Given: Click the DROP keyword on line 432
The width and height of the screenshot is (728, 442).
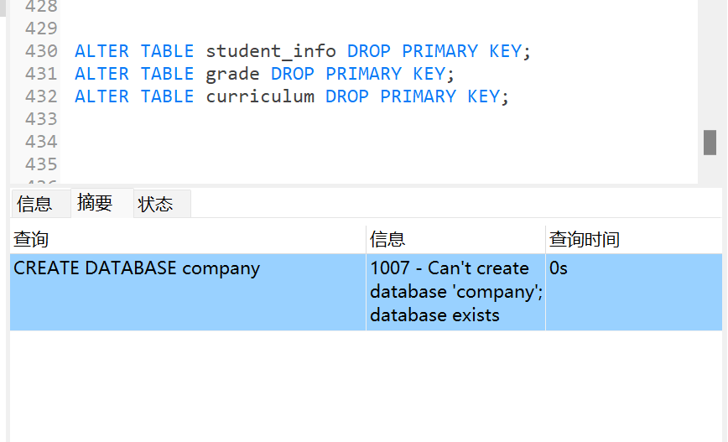Looking at the screenshot, I should [x=347, y=96].
